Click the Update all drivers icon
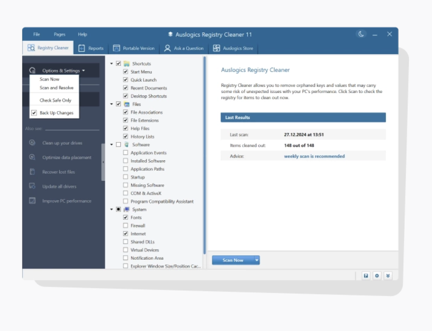Image resolution: width=432 pixels, height=331 pixels. pyautogui.click(x=32, y=186)
